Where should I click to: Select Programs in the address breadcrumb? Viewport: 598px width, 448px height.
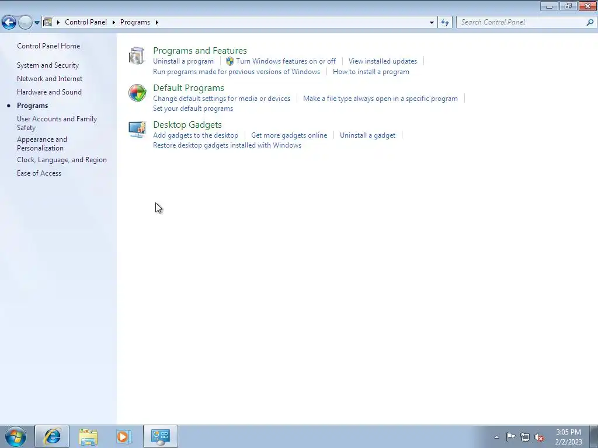135,22
